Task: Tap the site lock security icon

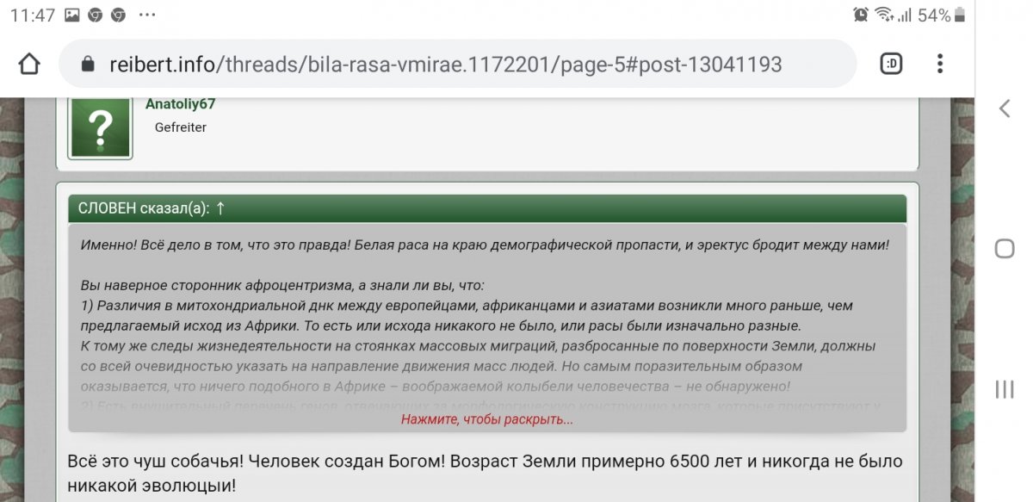Action: 87,65
